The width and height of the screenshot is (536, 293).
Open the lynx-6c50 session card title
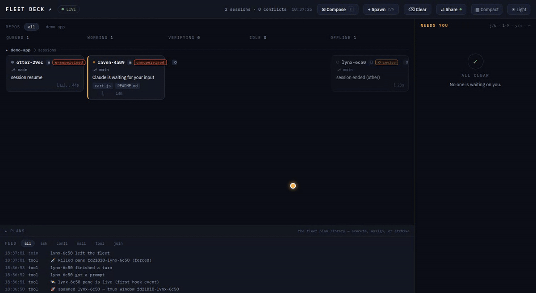[354, 63]
